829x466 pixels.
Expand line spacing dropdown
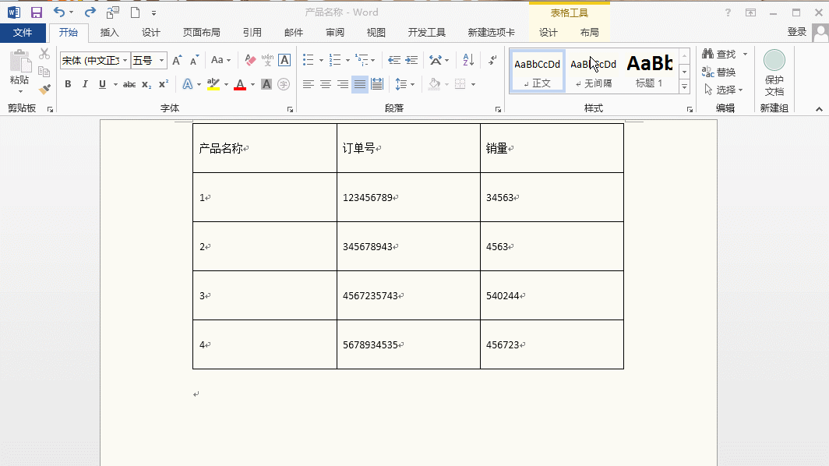point(412,84)
